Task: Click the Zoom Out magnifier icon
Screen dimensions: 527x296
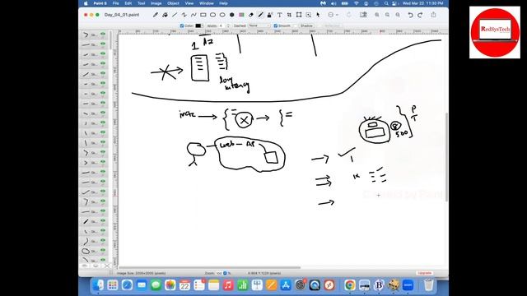Action: 388,15
